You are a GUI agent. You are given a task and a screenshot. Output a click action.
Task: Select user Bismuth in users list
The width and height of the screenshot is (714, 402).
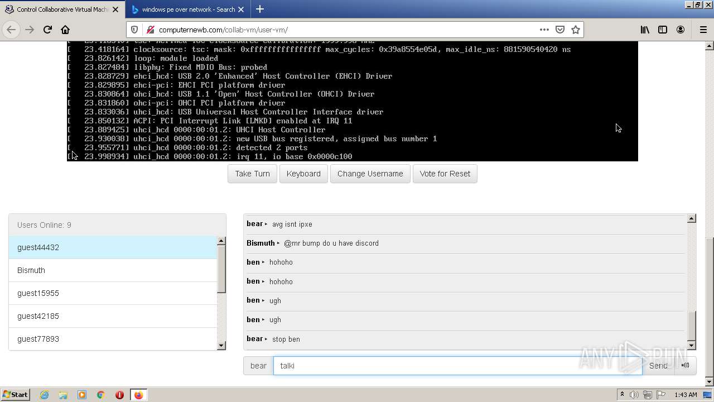[113, 270]
